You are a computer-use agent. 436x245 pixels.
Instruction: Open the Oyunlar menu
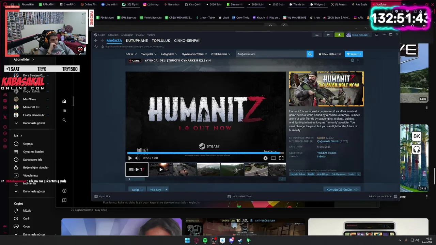click(x=140, y=35)
